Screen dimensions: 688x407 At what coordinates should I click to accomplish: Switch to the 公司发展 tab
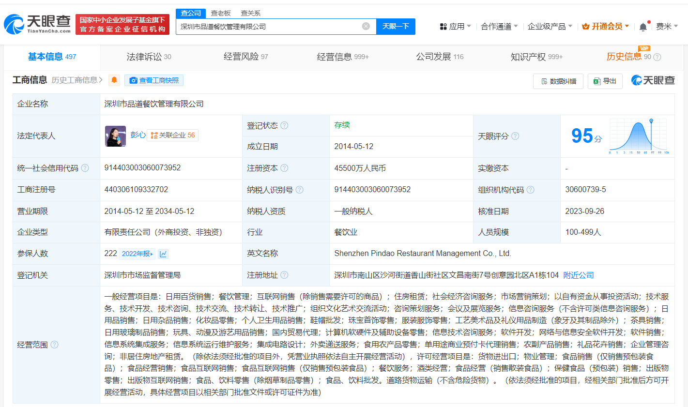440,57
